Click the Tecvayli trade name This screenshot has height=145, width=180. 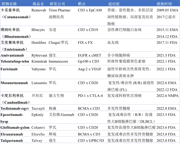[38, 108]
